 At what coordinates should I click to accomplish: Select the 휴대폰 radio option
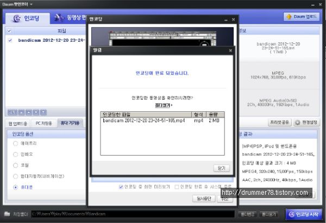pos(16,187)
